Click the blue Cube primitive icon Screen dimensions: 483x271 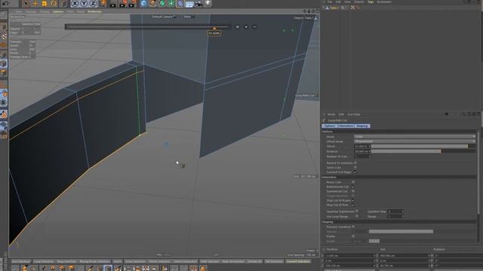tap(143, 3)
